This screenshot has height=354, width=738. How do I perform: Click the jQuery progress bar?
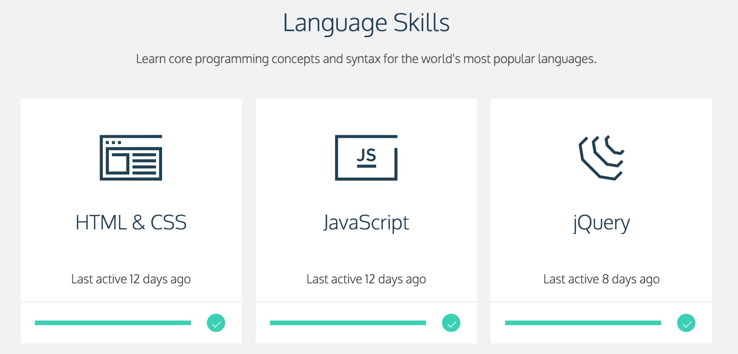[x=583, y=323]
